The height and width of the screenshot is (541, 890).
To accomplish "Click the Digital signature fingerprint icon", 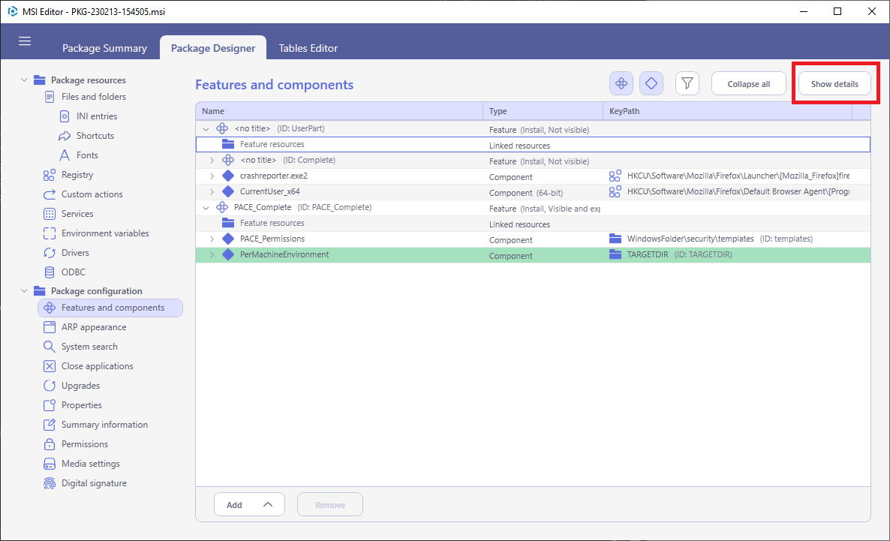I will coord(50,483).
